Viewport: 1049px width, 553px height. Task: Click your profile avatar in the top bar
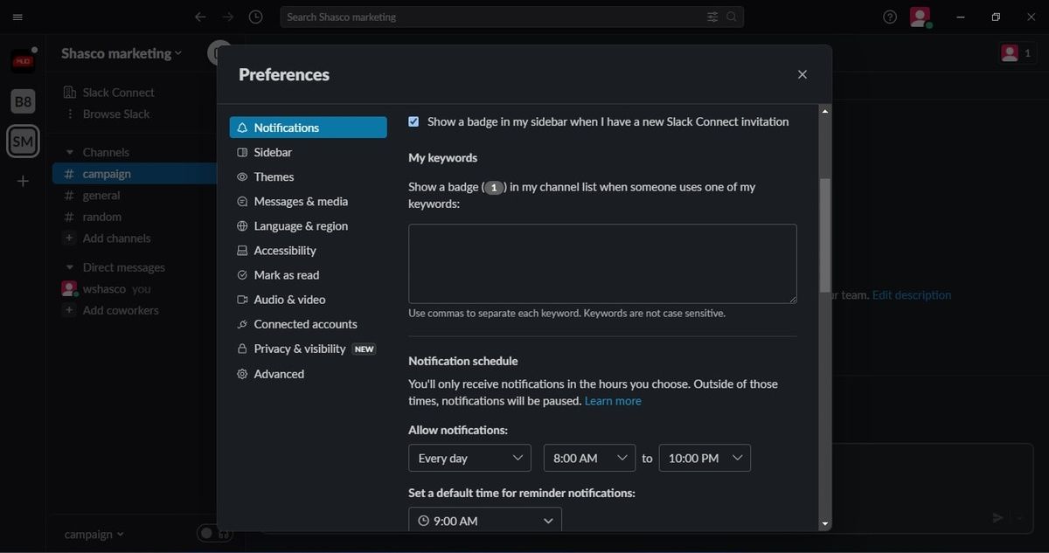pyautogui.click(x=920, y=17)
